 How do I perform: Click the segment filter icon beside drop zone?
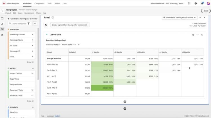[x=46, y=25]
